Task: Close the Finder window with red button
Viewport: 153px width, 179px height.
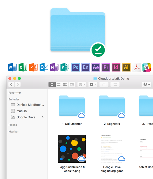Action: 10,79
